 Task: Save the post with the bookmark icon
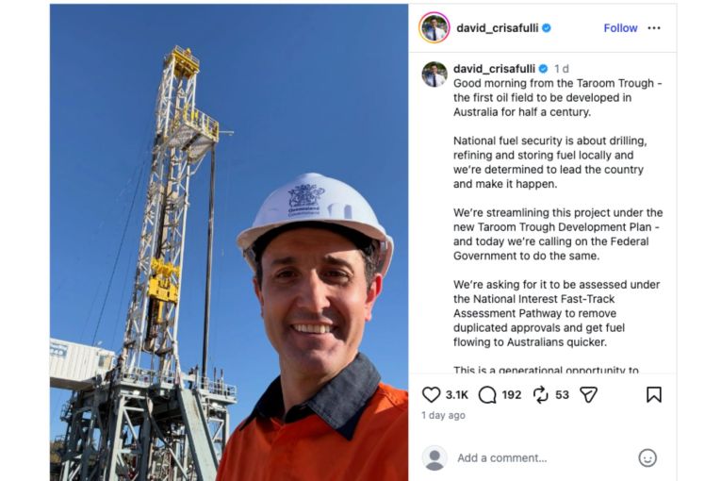(x=653, y=394)
